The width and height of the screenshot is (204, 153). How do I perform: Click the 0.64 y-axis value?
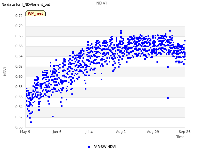click(19, 56)
